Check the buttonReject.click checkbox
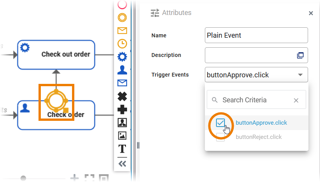Screen dimensions: 320x182 220,137
